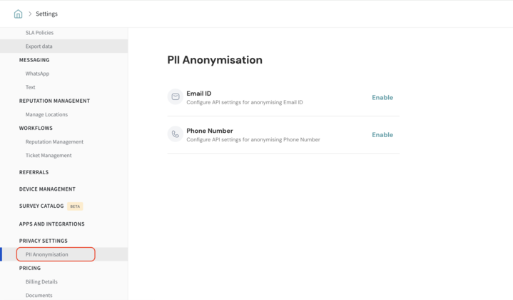Enable Email ID anonymisation
This screenshot has height=300, width=513.
click(x=382, y=97)
